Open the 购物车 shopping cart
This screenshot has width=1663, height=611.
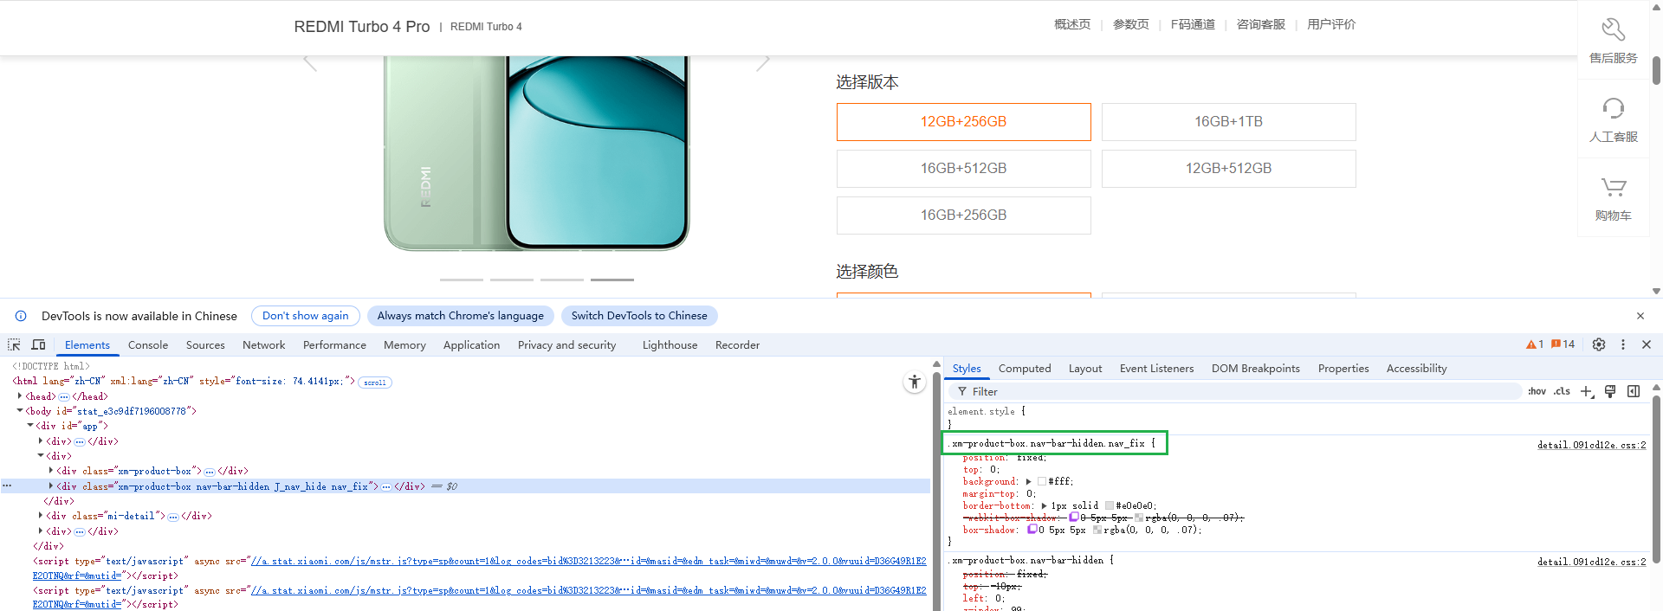[x=1613, y=198]
